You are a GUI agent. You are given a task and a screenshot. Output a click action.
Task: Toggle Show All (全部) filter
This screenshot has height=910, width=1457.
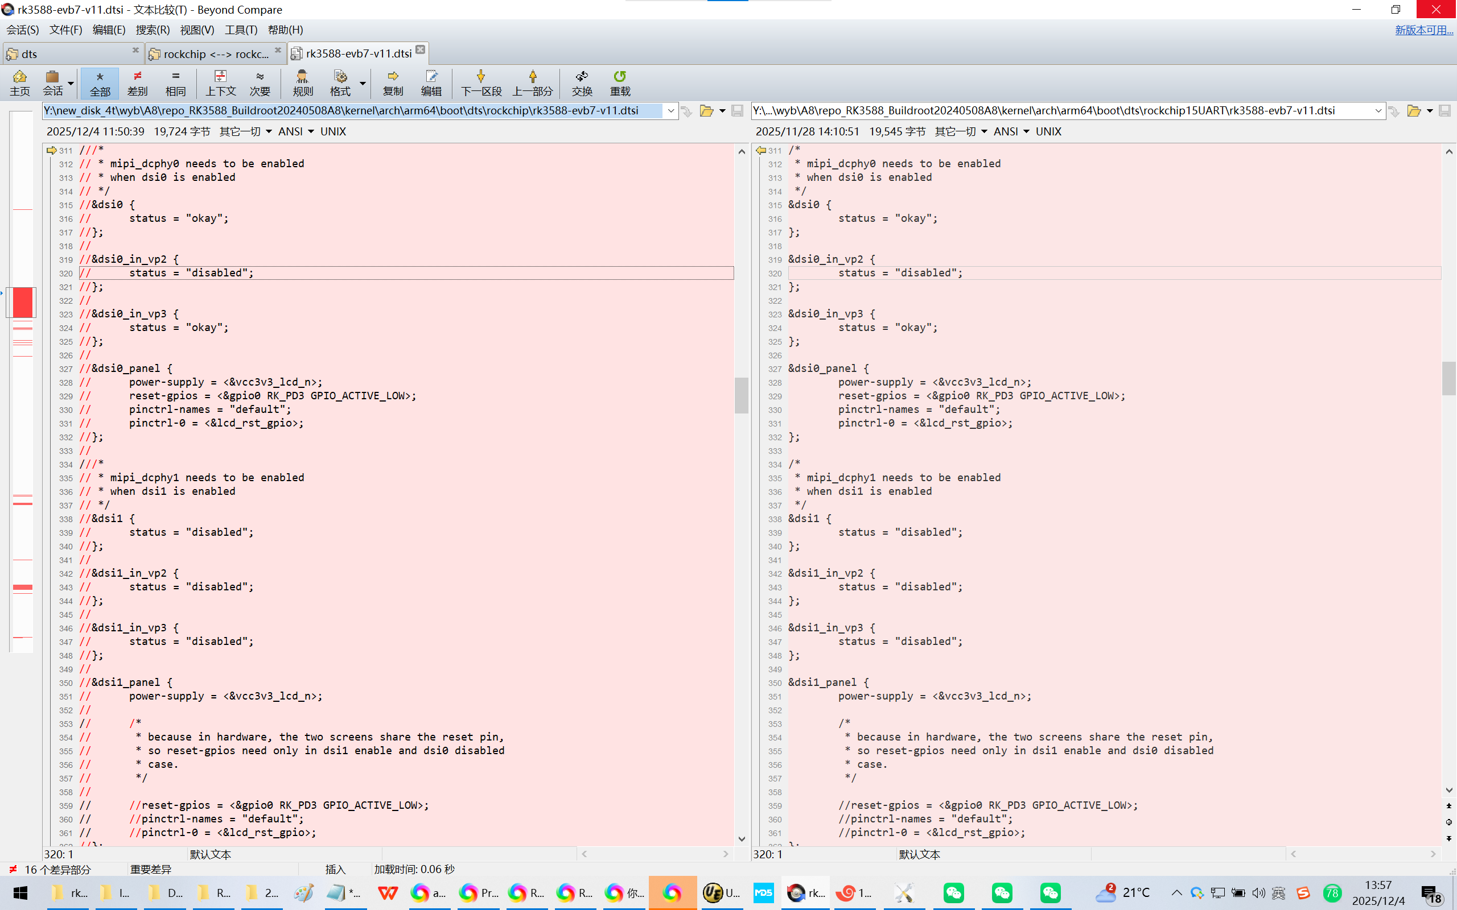pos(100,82)
